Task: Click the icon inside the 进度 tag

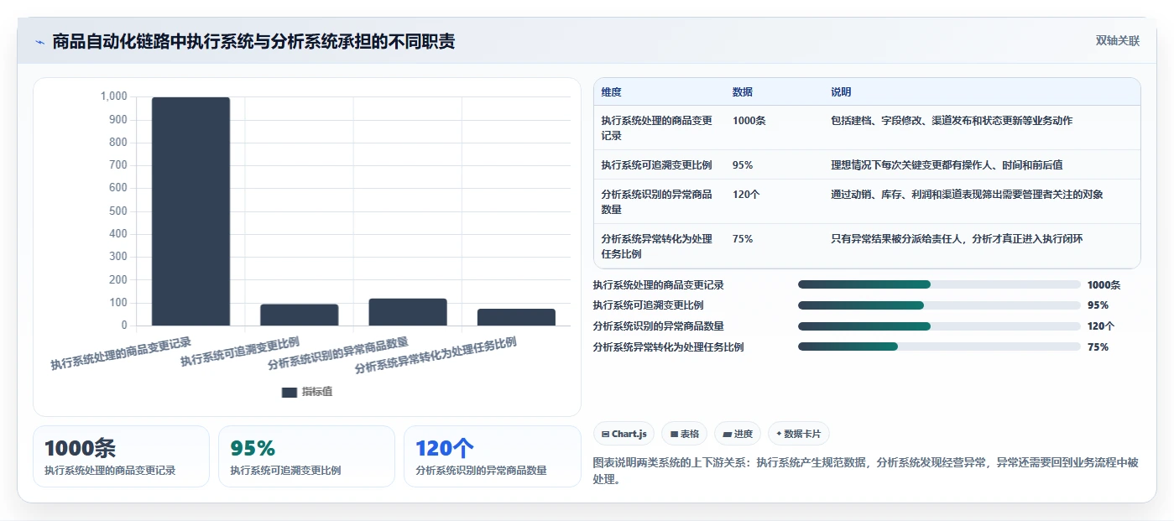Action: pyautogui.click(x=727, y=435)
